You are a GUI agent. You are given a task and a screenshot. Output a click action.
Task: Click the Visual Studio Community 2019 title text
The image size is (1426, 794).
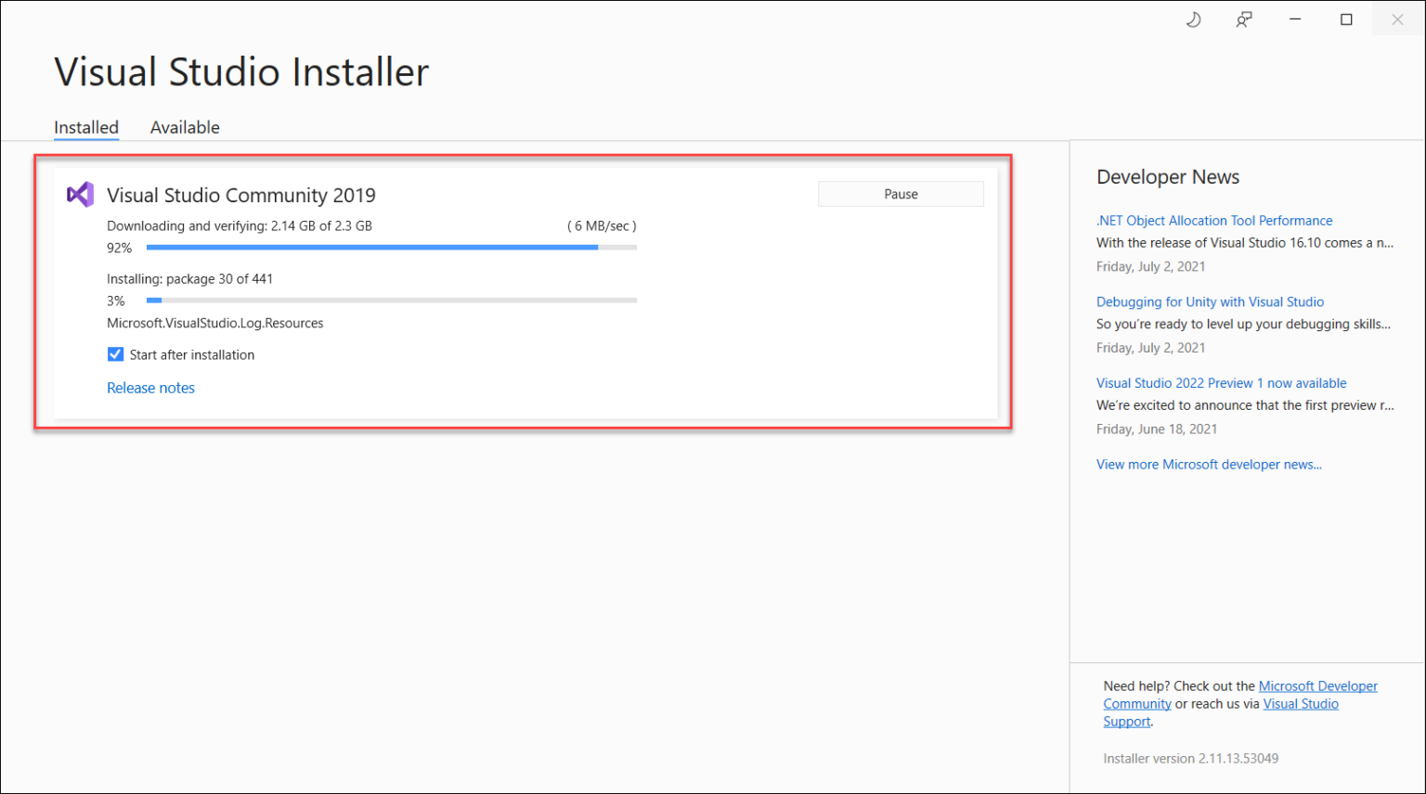tap(241, 195)
